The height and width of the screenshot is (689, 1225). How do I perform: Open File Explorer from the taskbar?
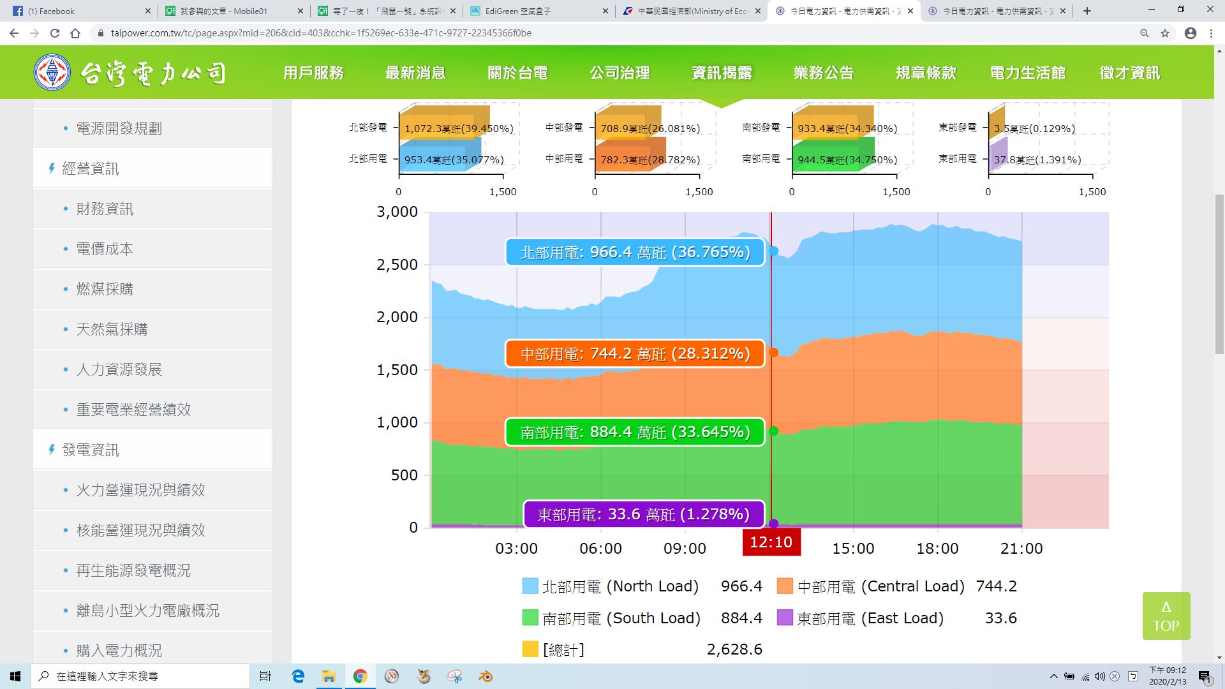pyautogui.click(x=329, y=676)
